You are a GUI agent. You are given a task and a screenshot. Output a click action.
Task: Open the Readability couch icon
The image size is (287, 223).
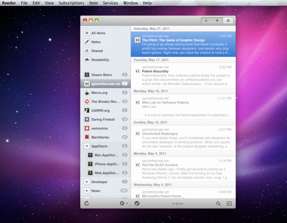tap(87, 60)
